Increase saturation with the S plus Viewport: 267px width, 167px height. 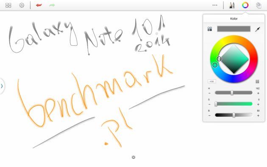(258, 104)
